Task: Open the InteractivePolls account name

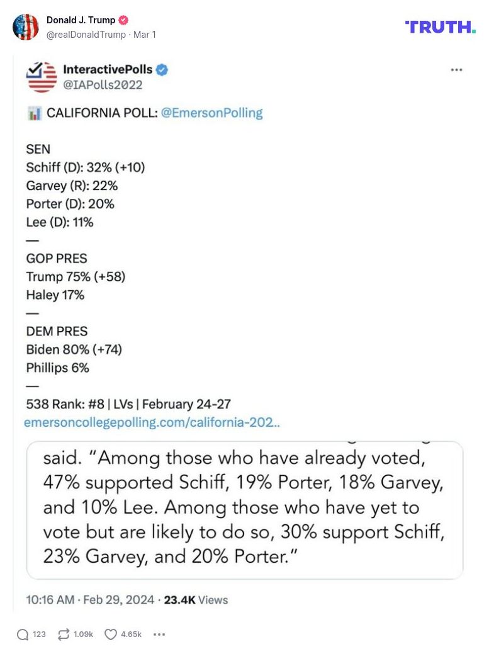Action: pyautogui.click(x=108, y=70)
